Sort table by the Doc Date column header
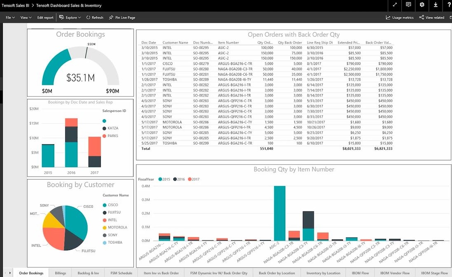 [149, 43]
